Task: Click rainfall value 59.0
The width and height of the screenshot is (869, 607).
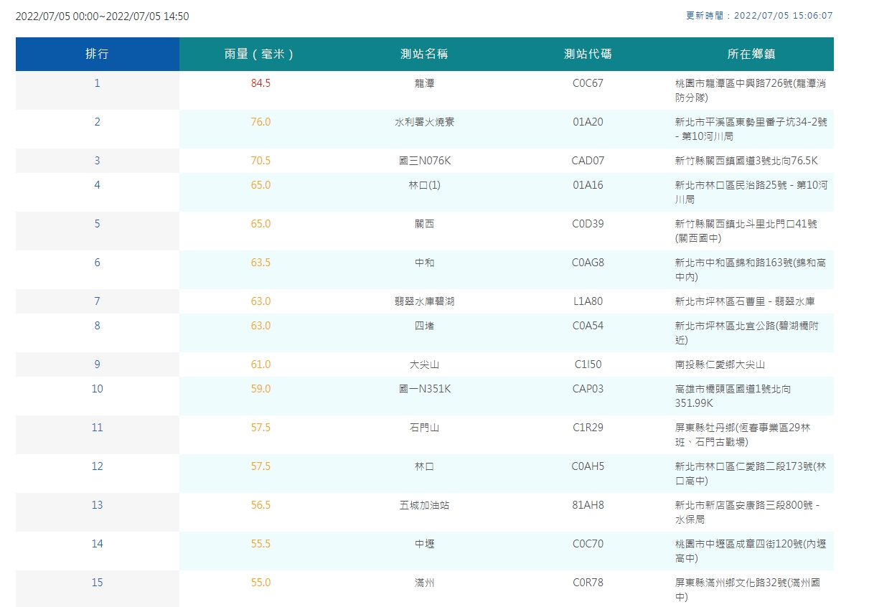Action: [x=260, y=389]
